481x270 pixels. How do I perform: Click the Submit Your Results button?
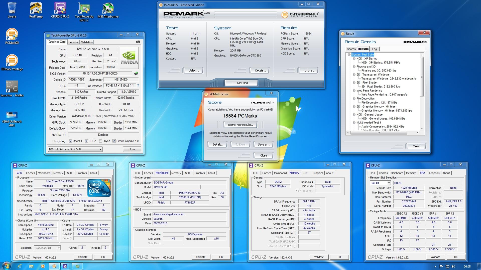pos(240,125)
